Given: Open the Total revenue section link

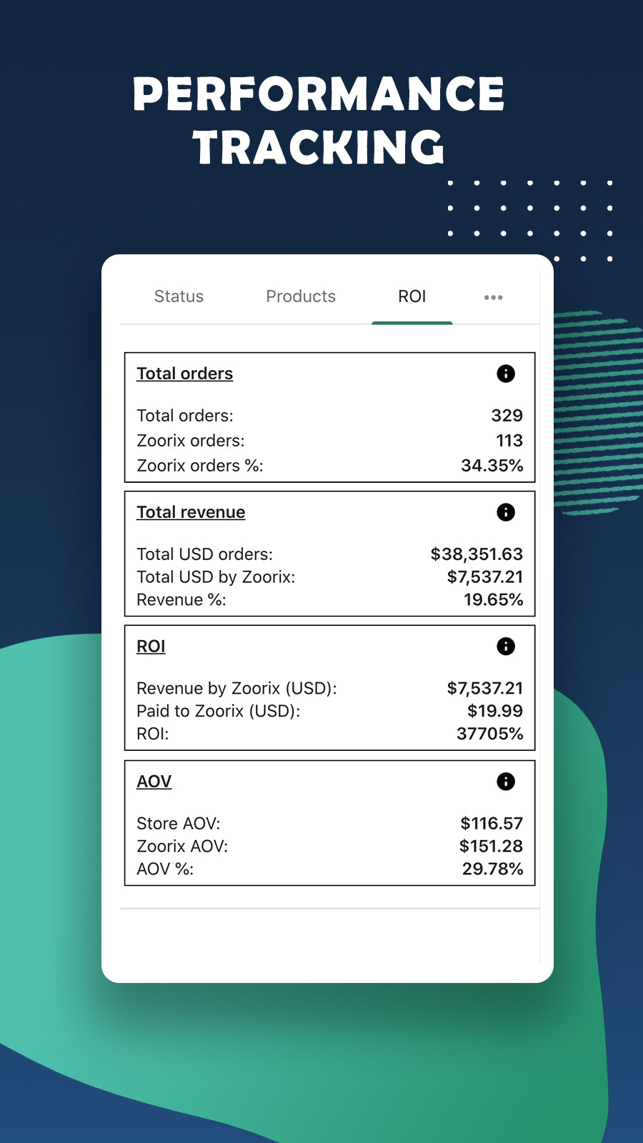Looking at the screenshot, I should [191, 511].
